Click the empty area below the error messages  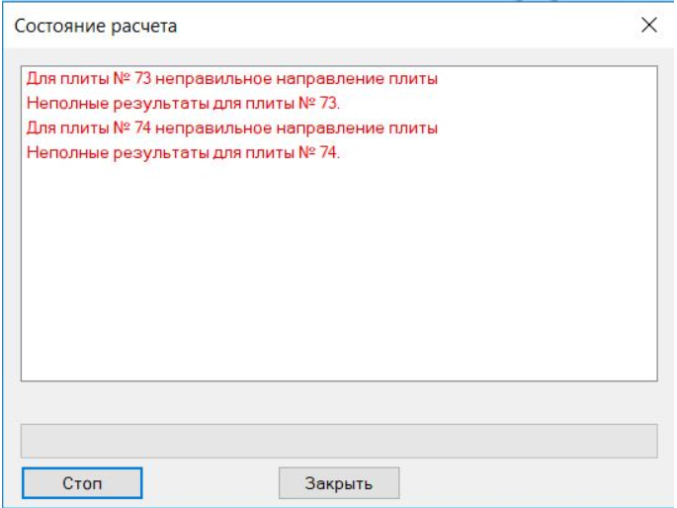[338, 277]
